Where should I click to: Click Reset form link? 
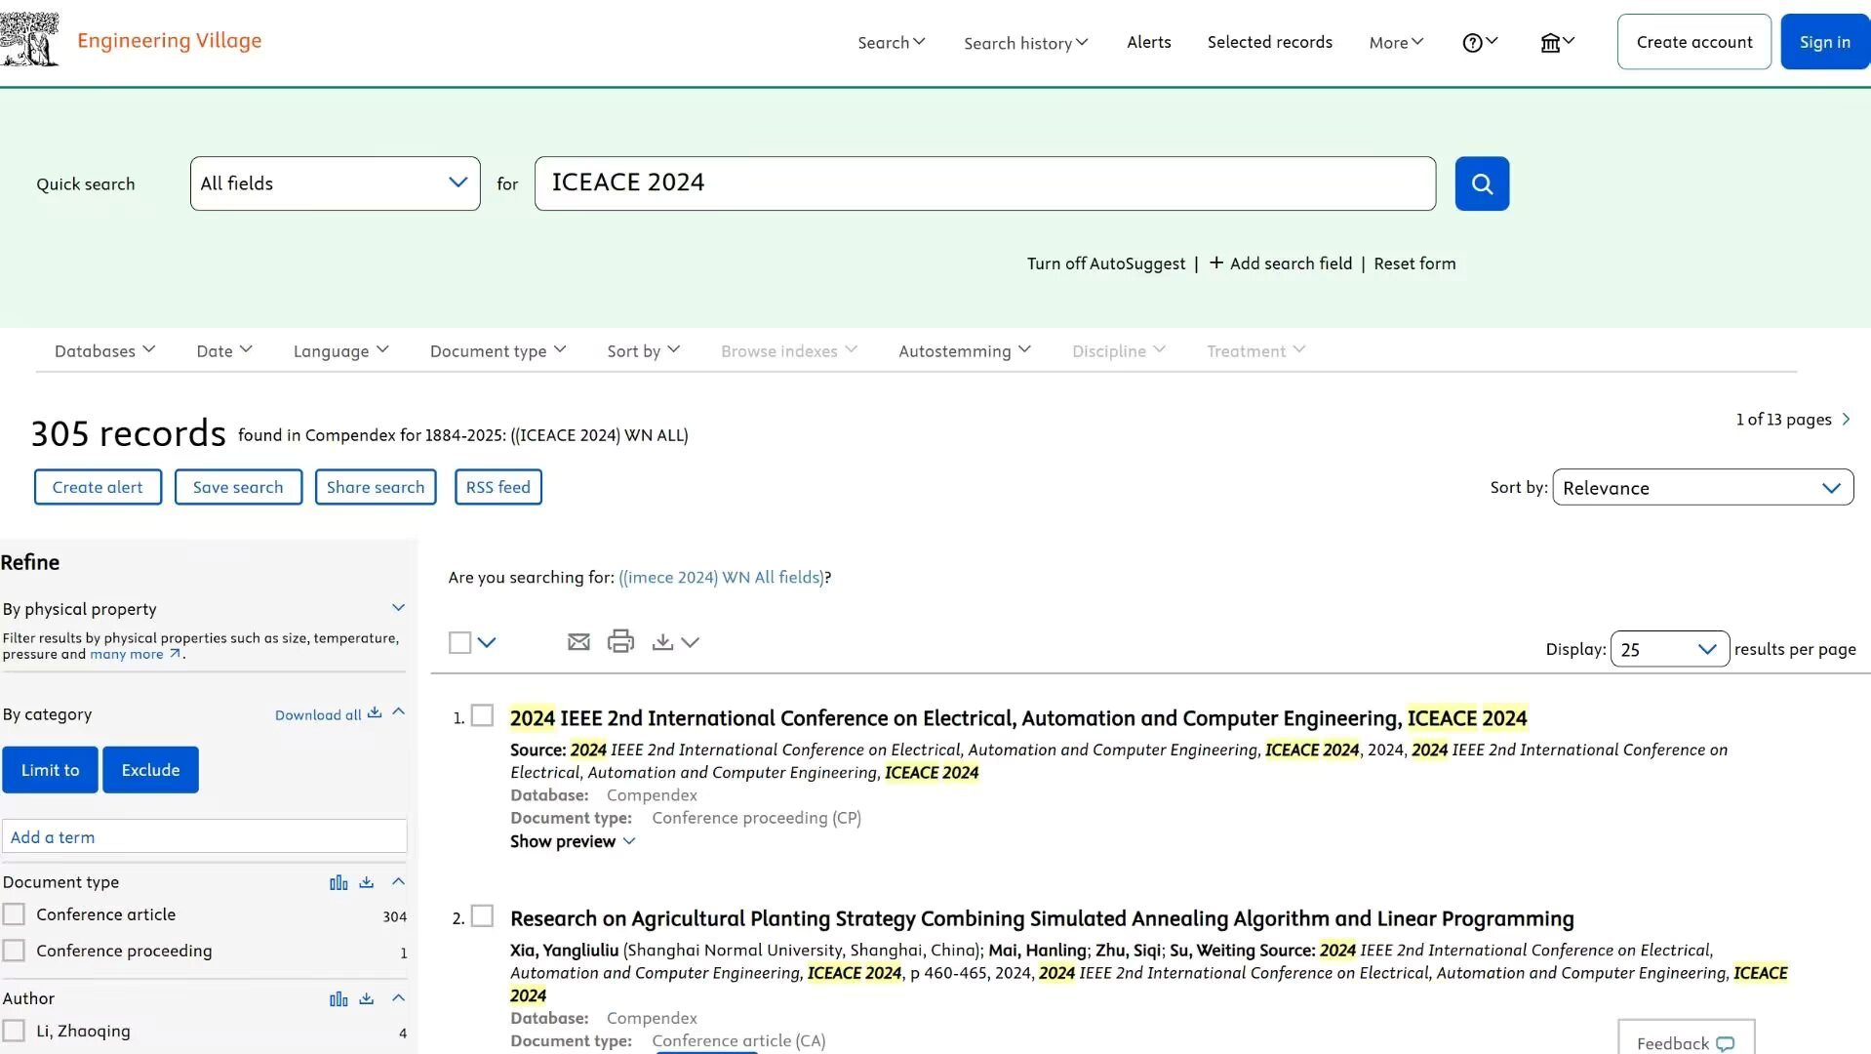pos(1414,263)
